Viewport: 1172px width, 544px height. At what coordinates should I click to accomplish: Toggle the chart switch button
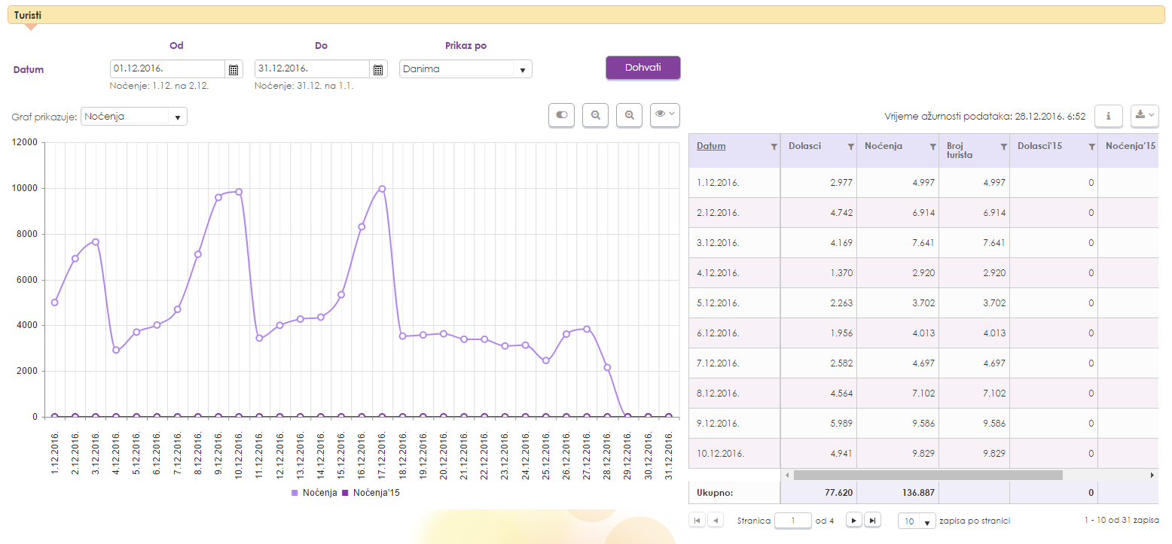click(x=561, y=115)
